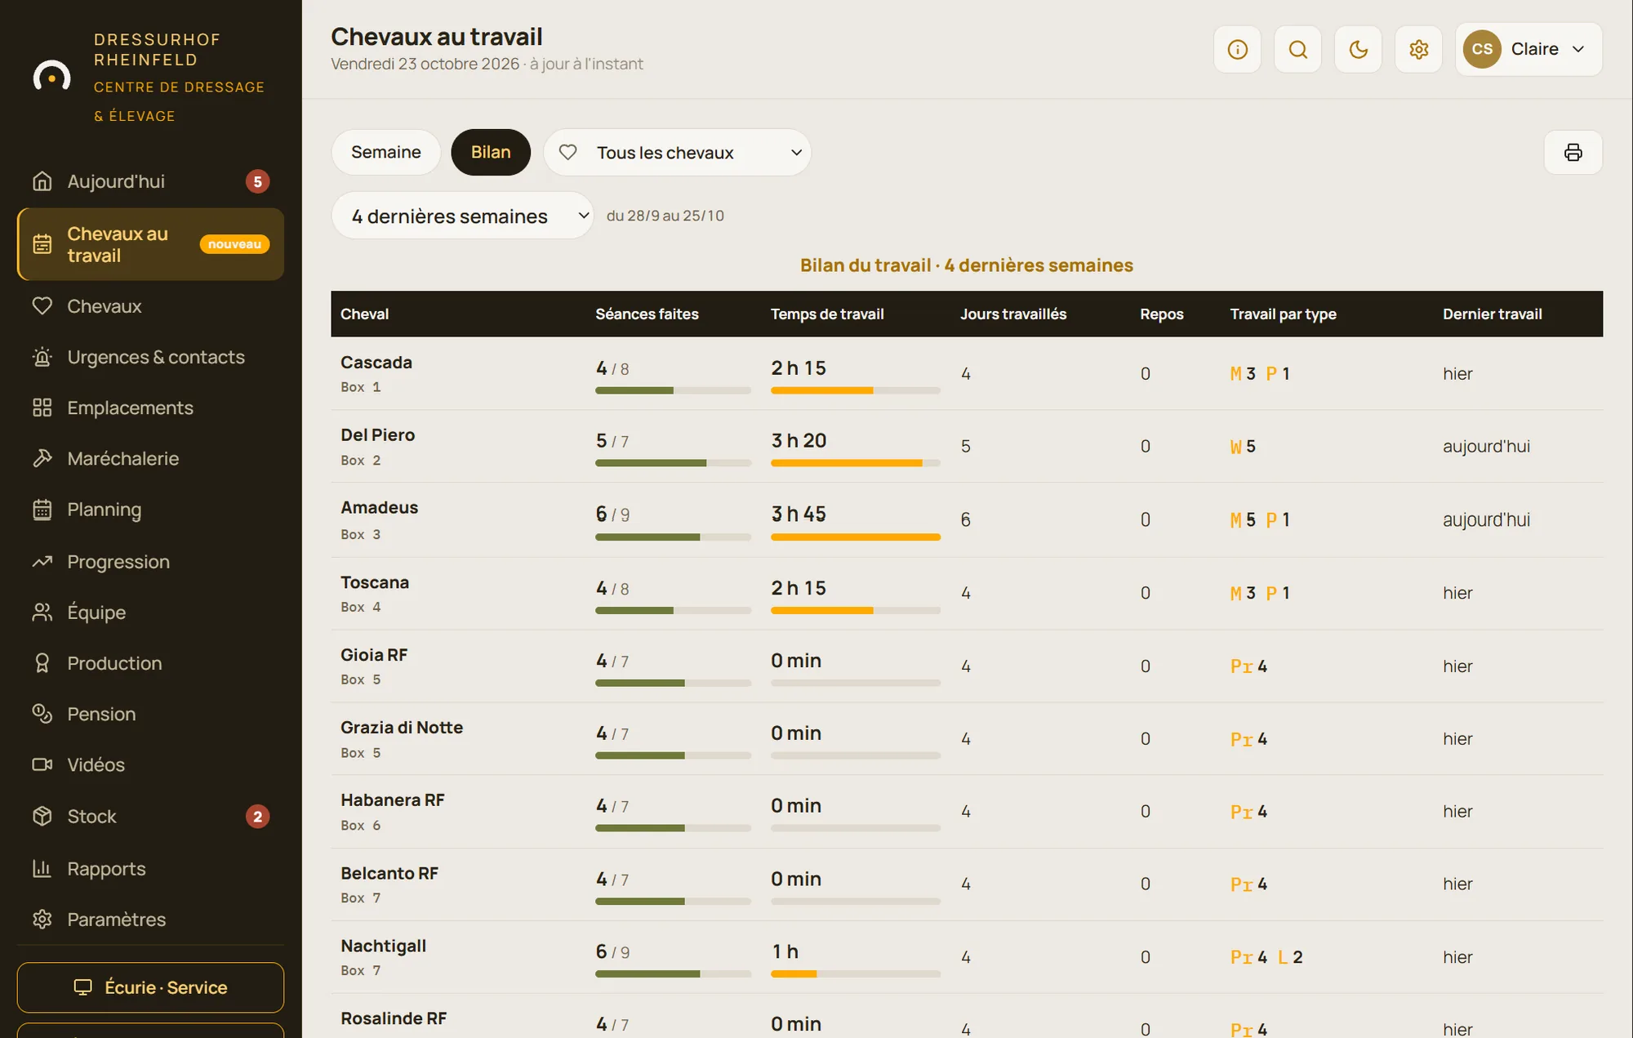Click Amadeus work time progress bar

tap(856, 537)
